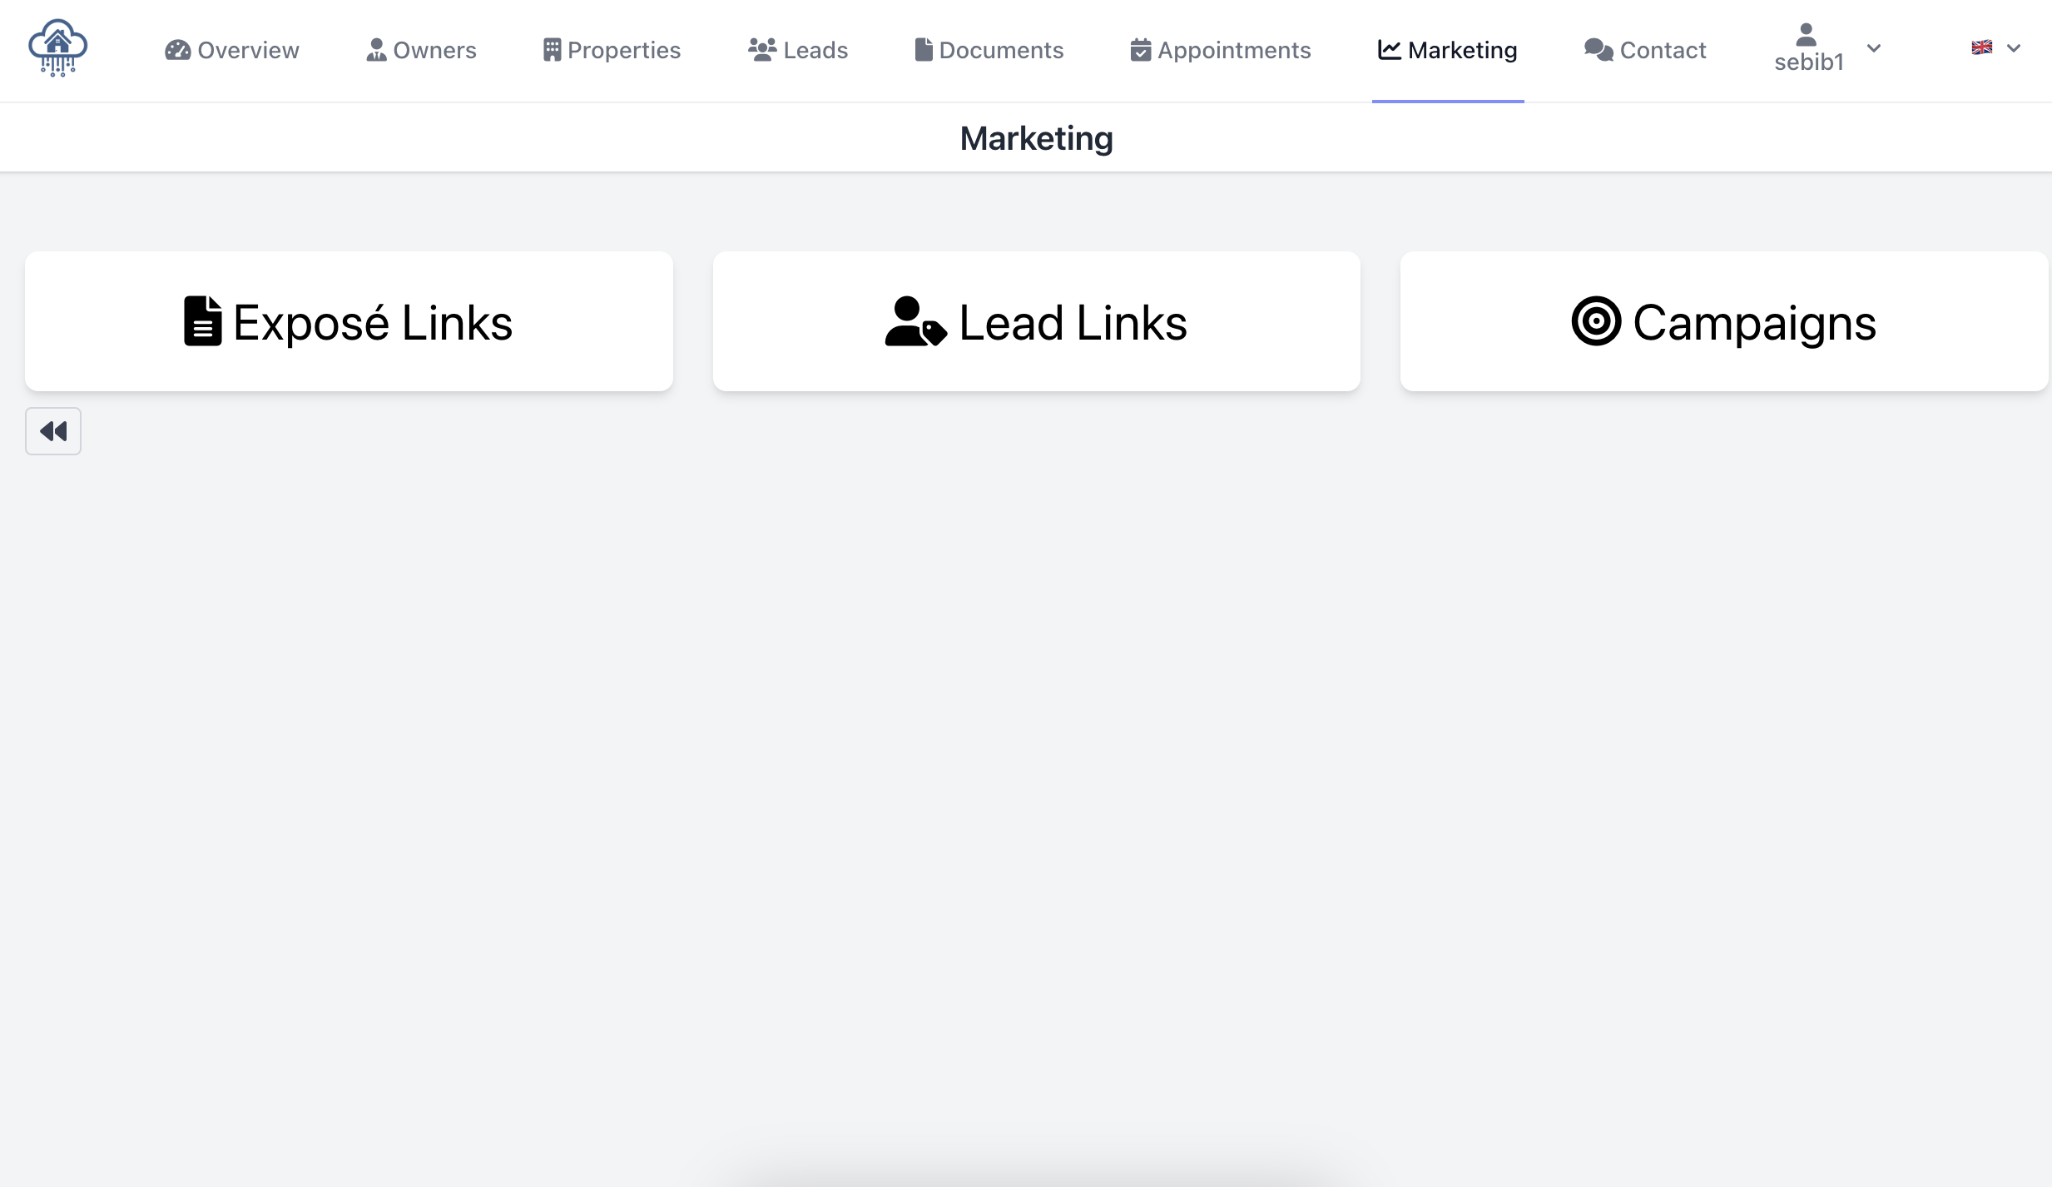The image size is (2052, 1187).
Task: Open the Contact page
Action: tap(1645, 50)
